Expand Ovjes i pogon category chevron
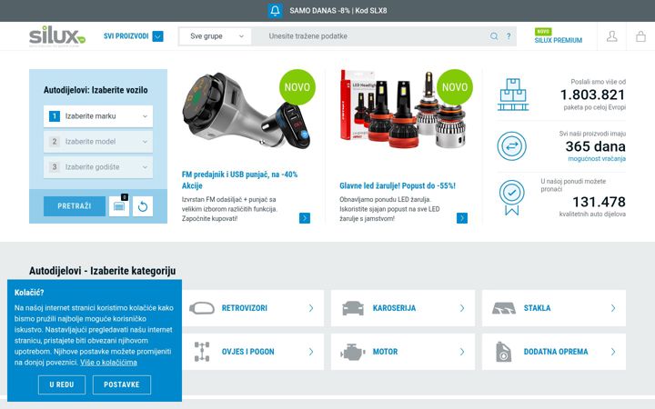655x409 pixels. click(x=311, y=352)
